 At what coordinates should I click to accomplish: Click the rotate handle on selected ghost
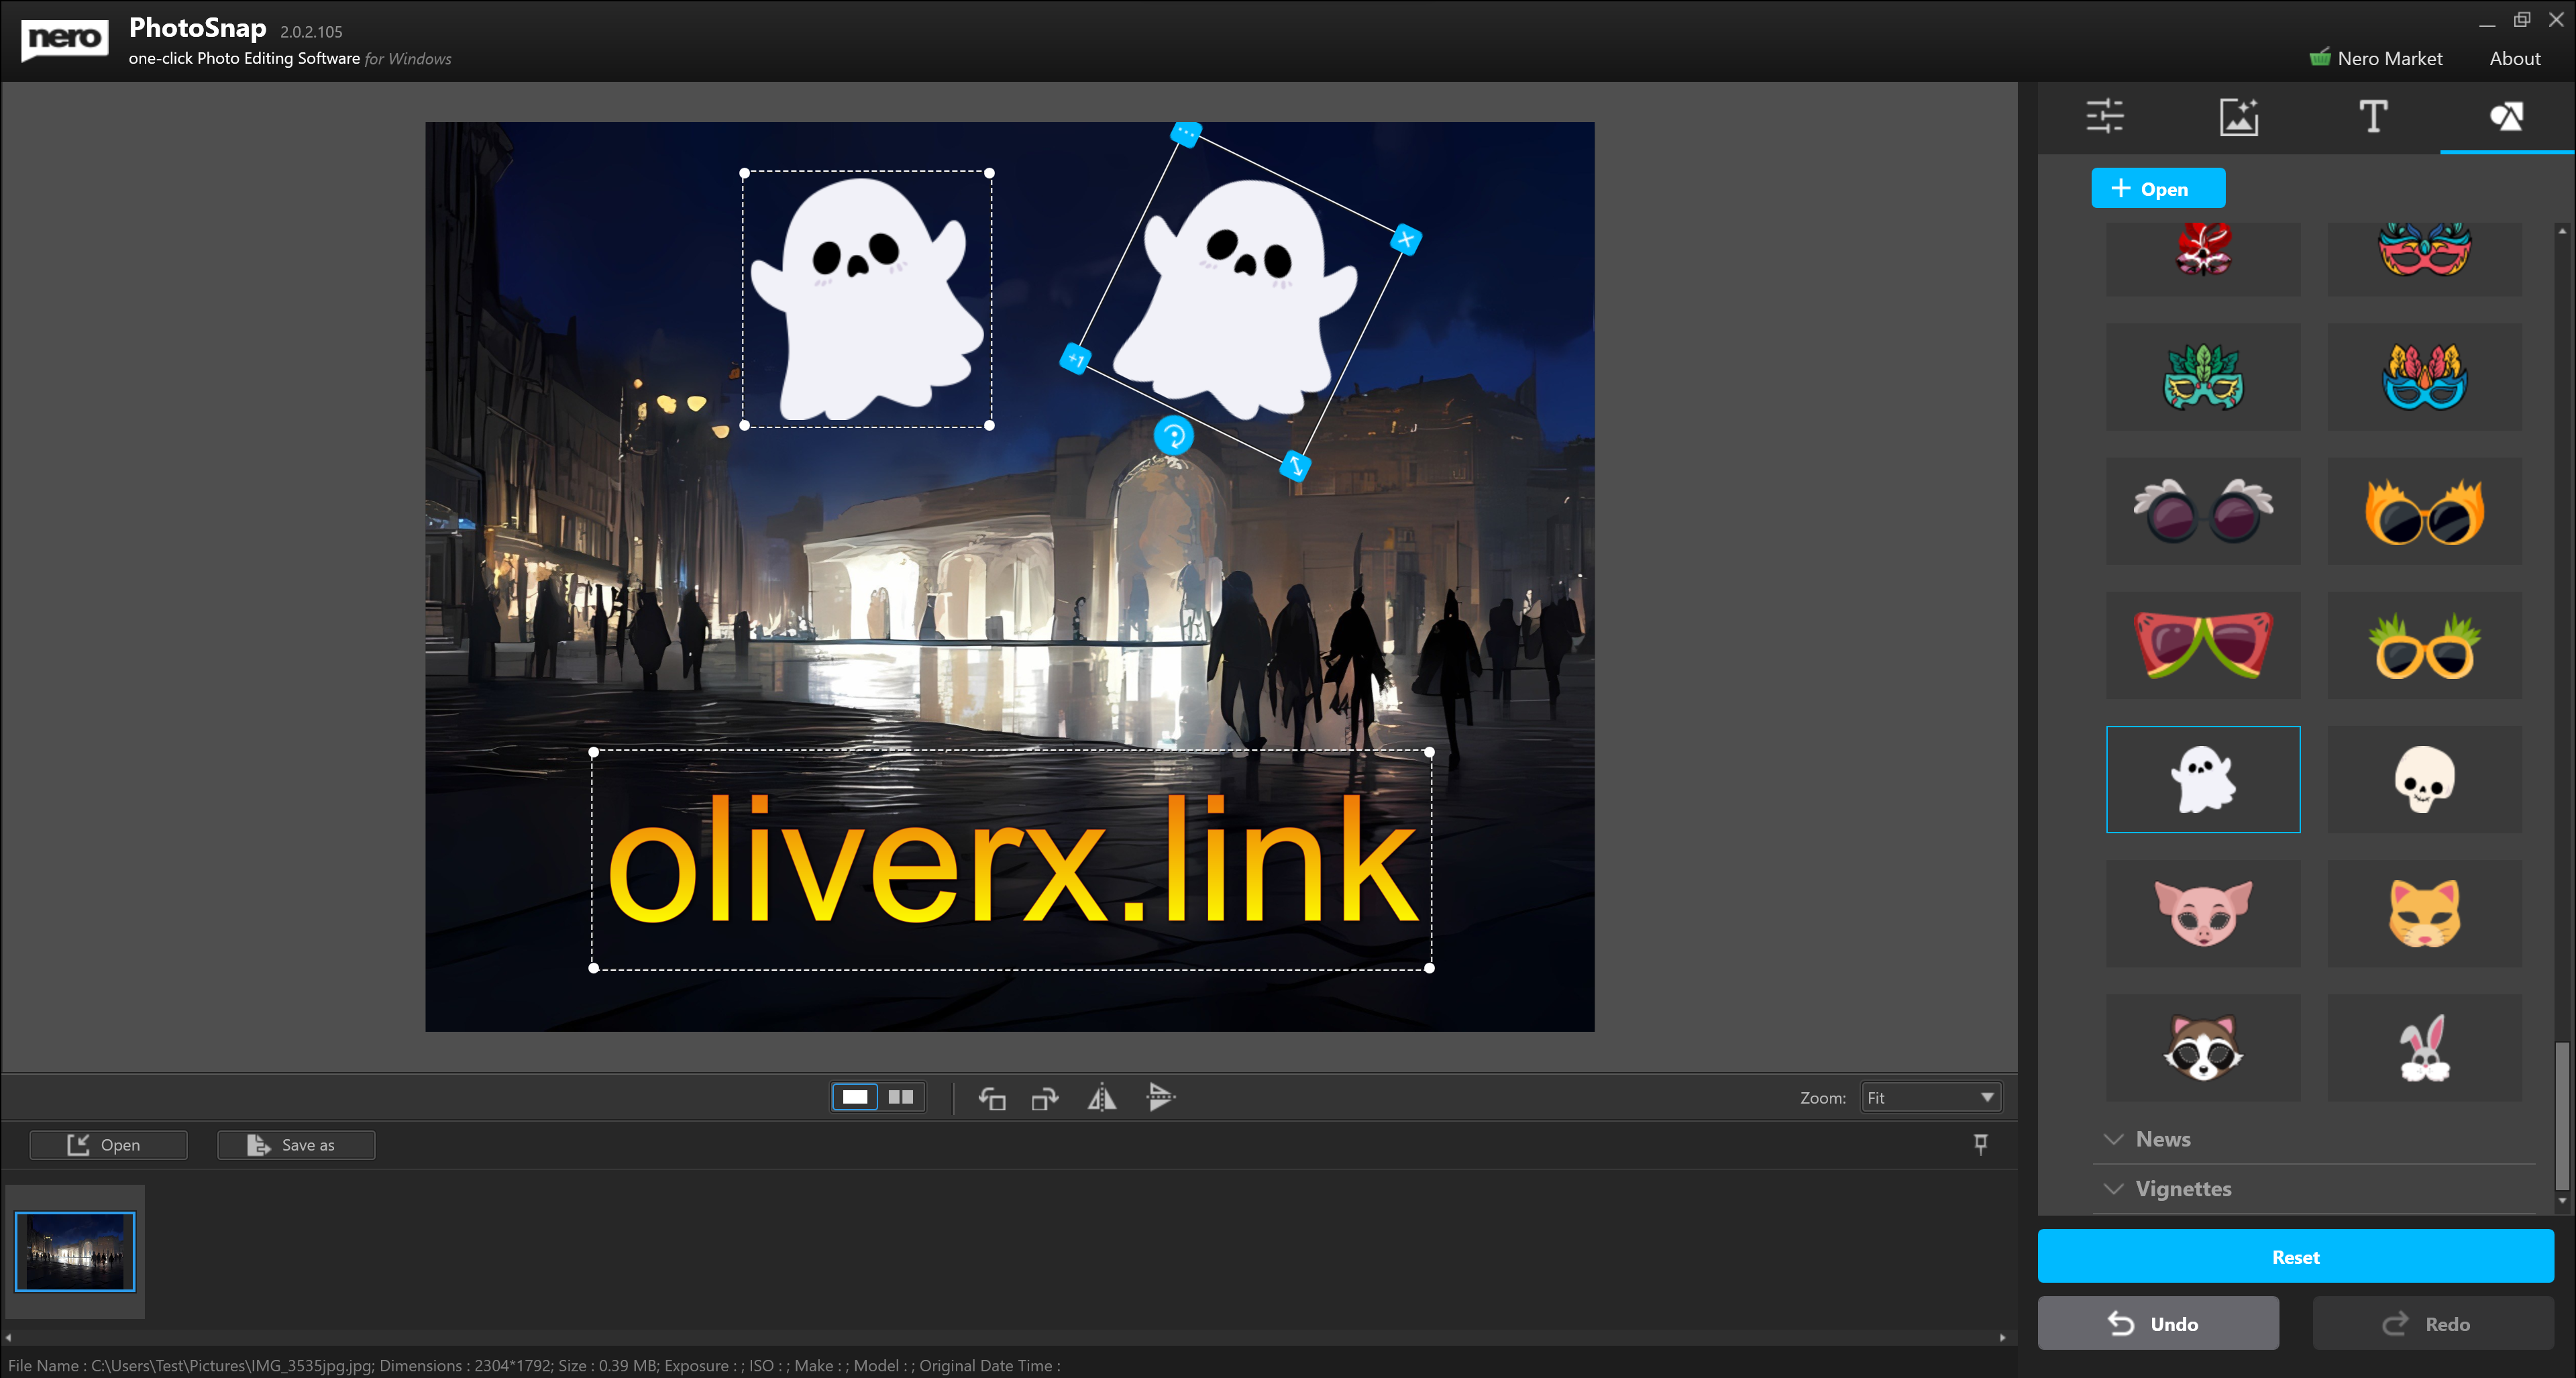pyautogui.click(x=1173, y=436)
